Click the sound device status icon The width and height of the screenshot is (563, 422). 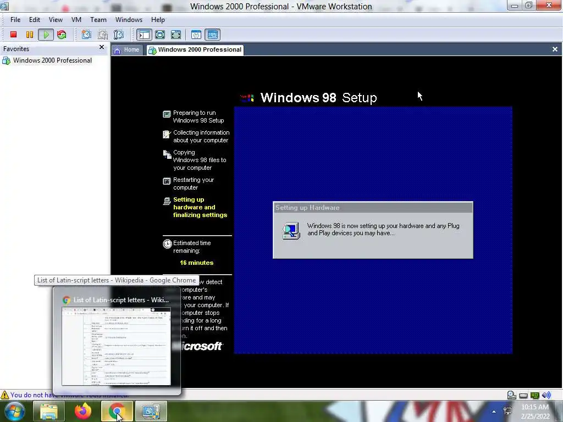(x=546, y=395)
